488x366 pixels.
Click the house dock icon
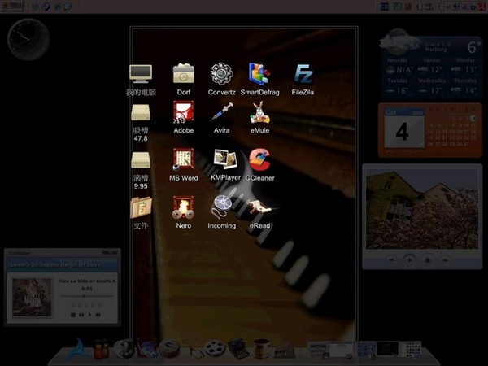(285, 350)
